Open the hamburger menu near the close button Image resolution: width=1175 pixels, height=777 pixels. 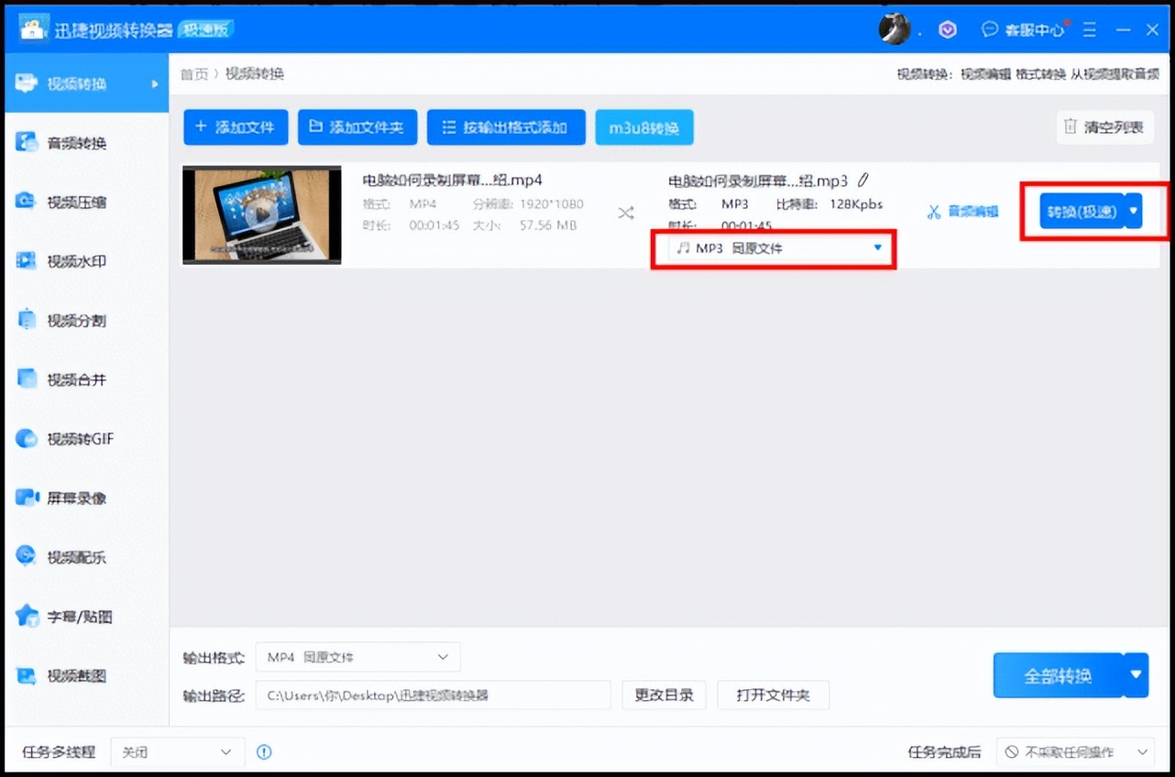coord(1090,29)
